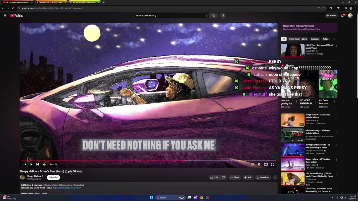Switch to the TikTok Merci à tous tab
This screenshot has width=358, height=201.
click(51, 2)
